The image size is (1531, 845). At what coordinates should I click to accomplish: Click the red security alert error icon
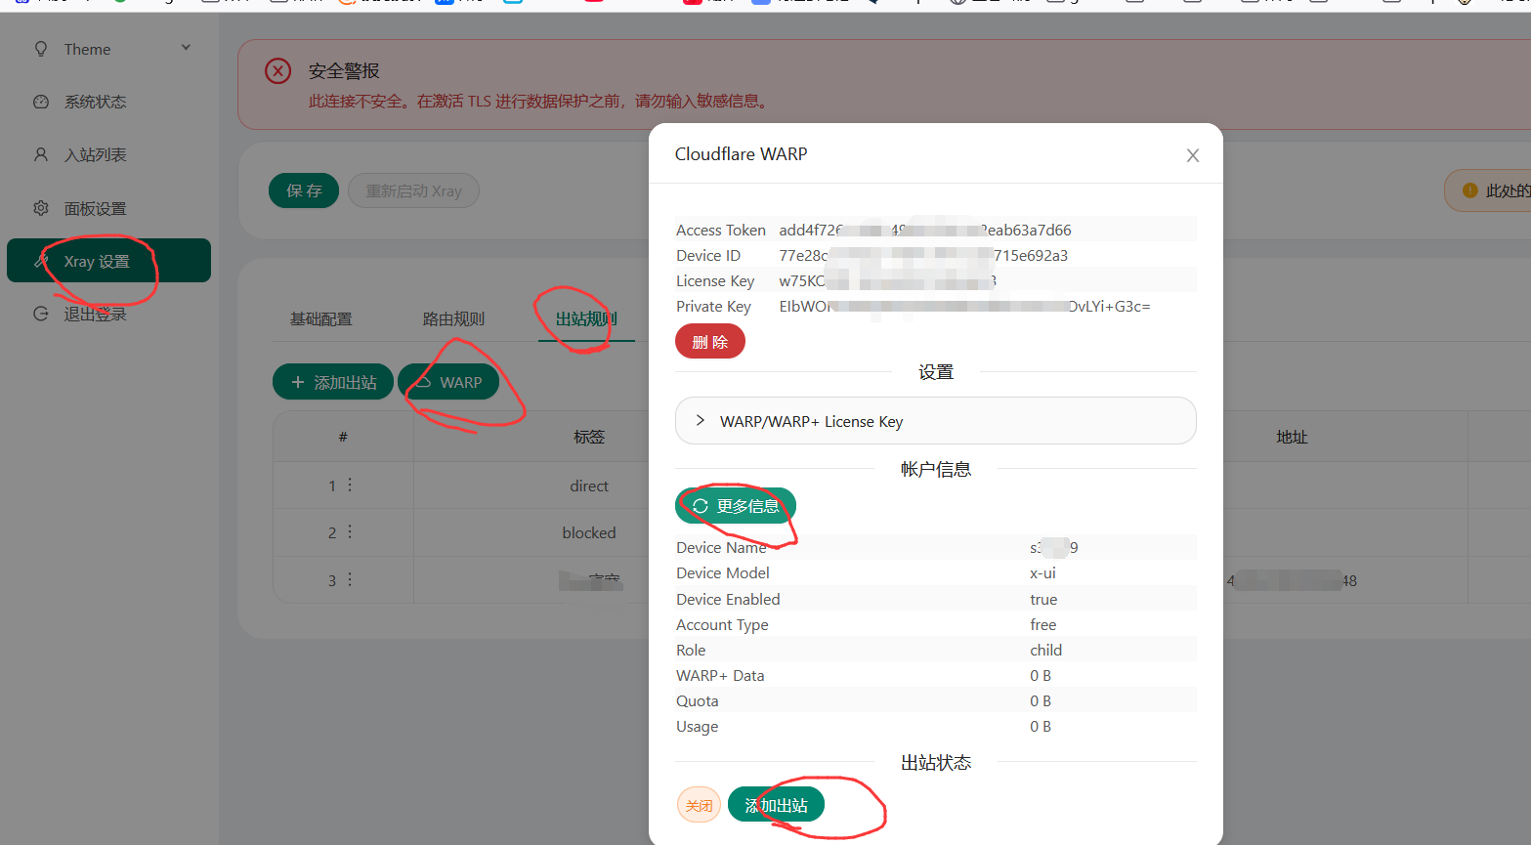(x=278, y=71)
